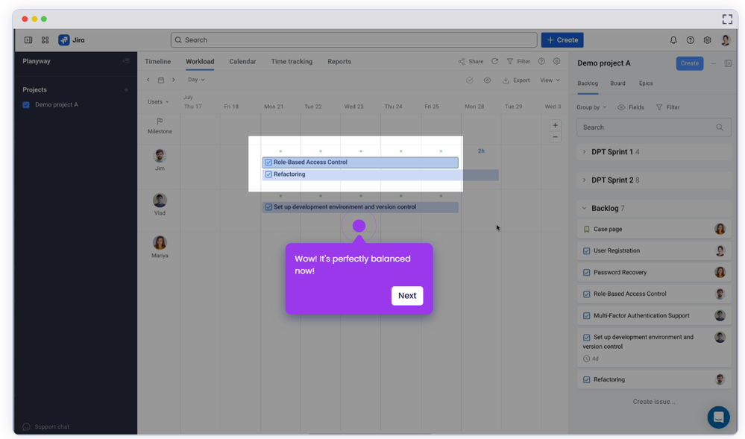Toggle Demo project A checkbox
Viewport: 745px width, 439px height.
point(26,104)
